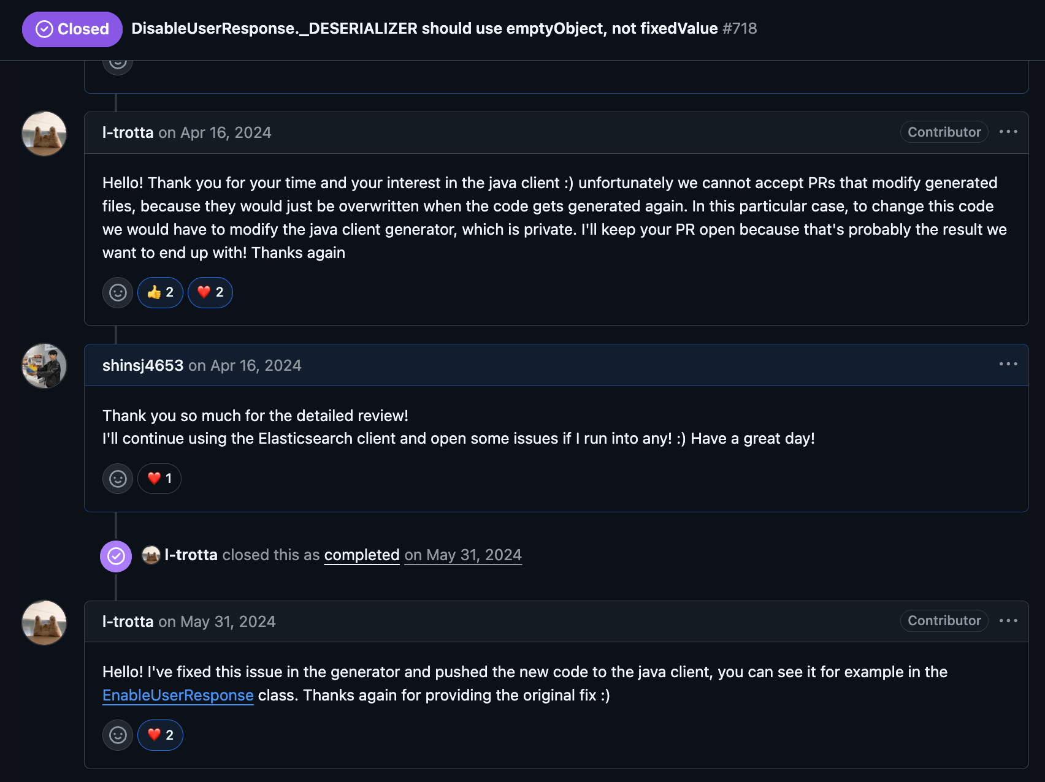The image size is (1045, 782).
Task: Click shinsj4653's profile avatar
Action: (x=44, y=366)
